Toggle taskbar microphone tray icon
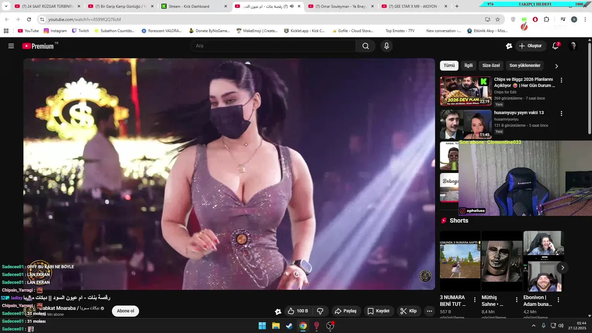 point(543,326)
